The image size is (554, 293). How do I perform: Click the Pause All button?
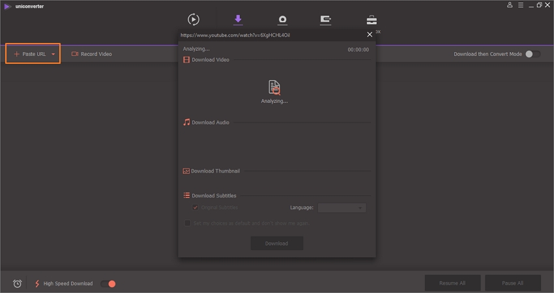point(513,283)
